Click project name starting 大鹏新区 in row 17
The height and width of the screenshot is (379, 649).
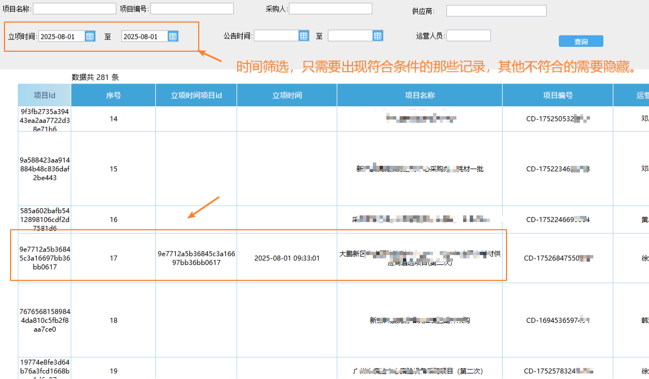pyautogui.click(x=420, y=258)
